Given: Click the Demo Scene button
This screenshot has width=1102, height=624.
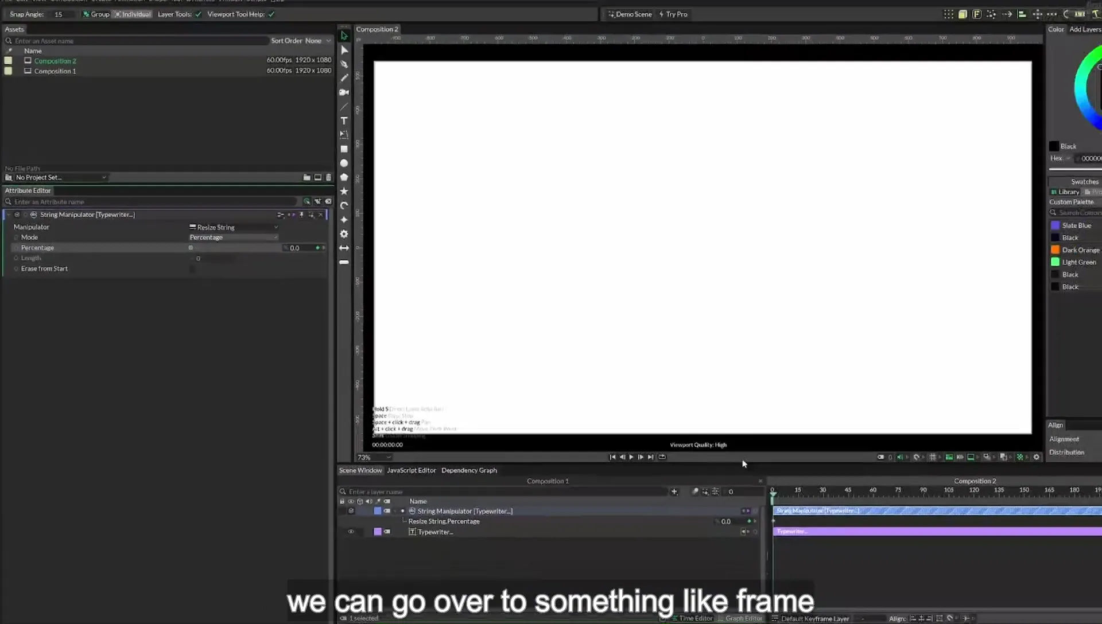Looking at the screenshot, I should 630,14.
